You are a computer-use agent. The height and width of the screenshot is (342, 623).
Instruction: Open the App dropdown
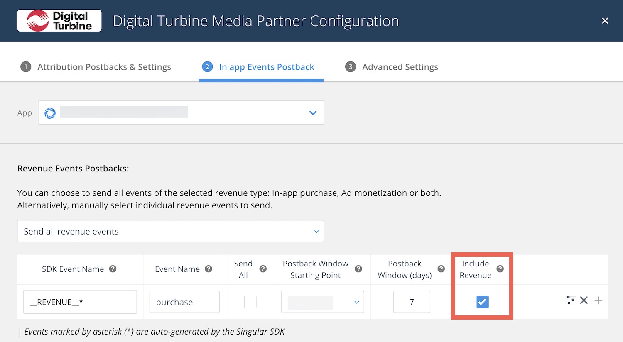point(181,112)
